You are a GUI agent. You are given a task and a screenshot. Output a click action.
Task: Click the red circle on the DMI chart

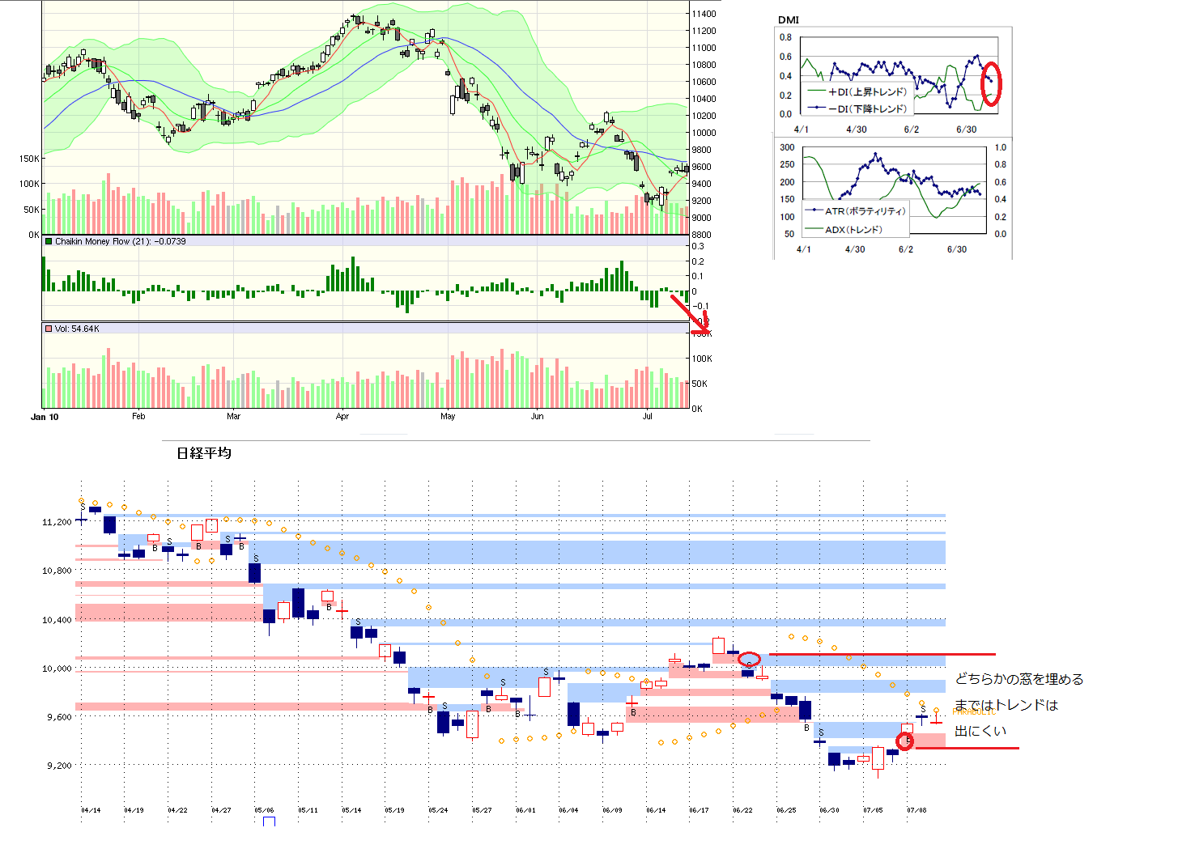(x=991, y=84)
